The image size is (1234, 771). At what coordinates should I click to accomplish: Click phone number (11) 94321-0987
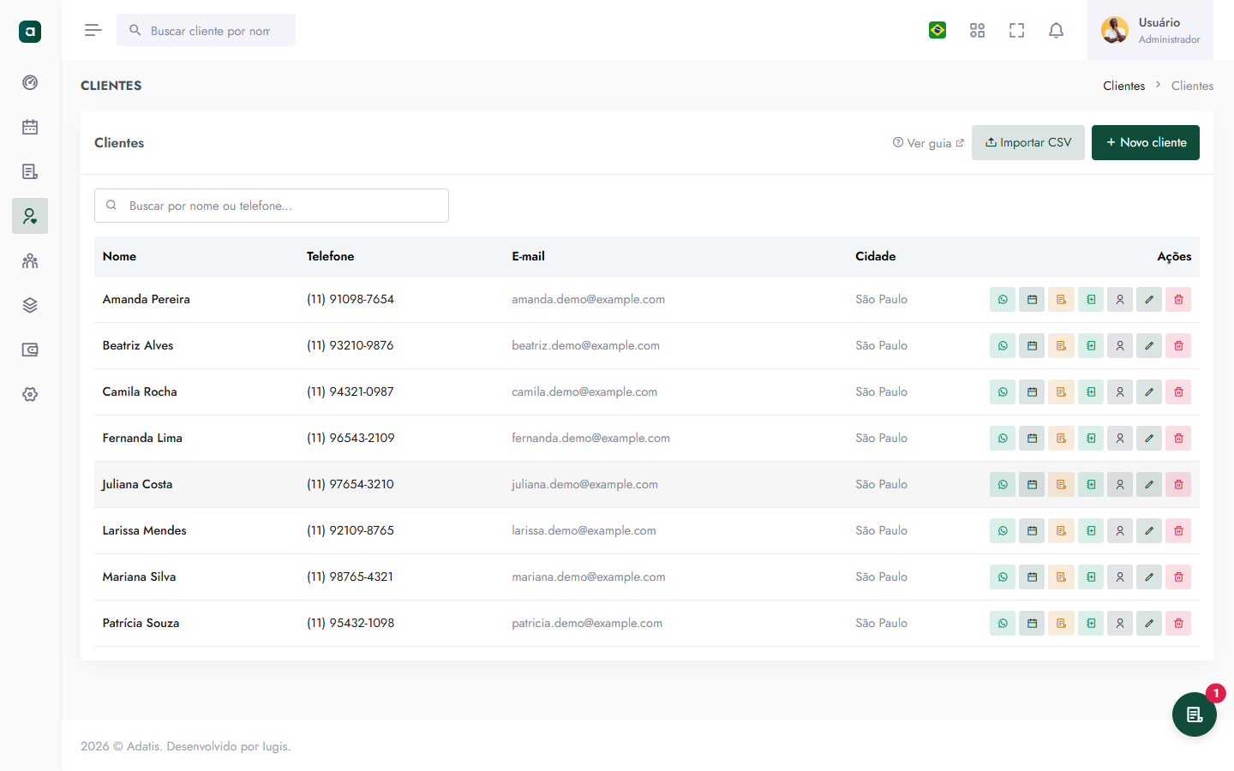coord(350,391)
